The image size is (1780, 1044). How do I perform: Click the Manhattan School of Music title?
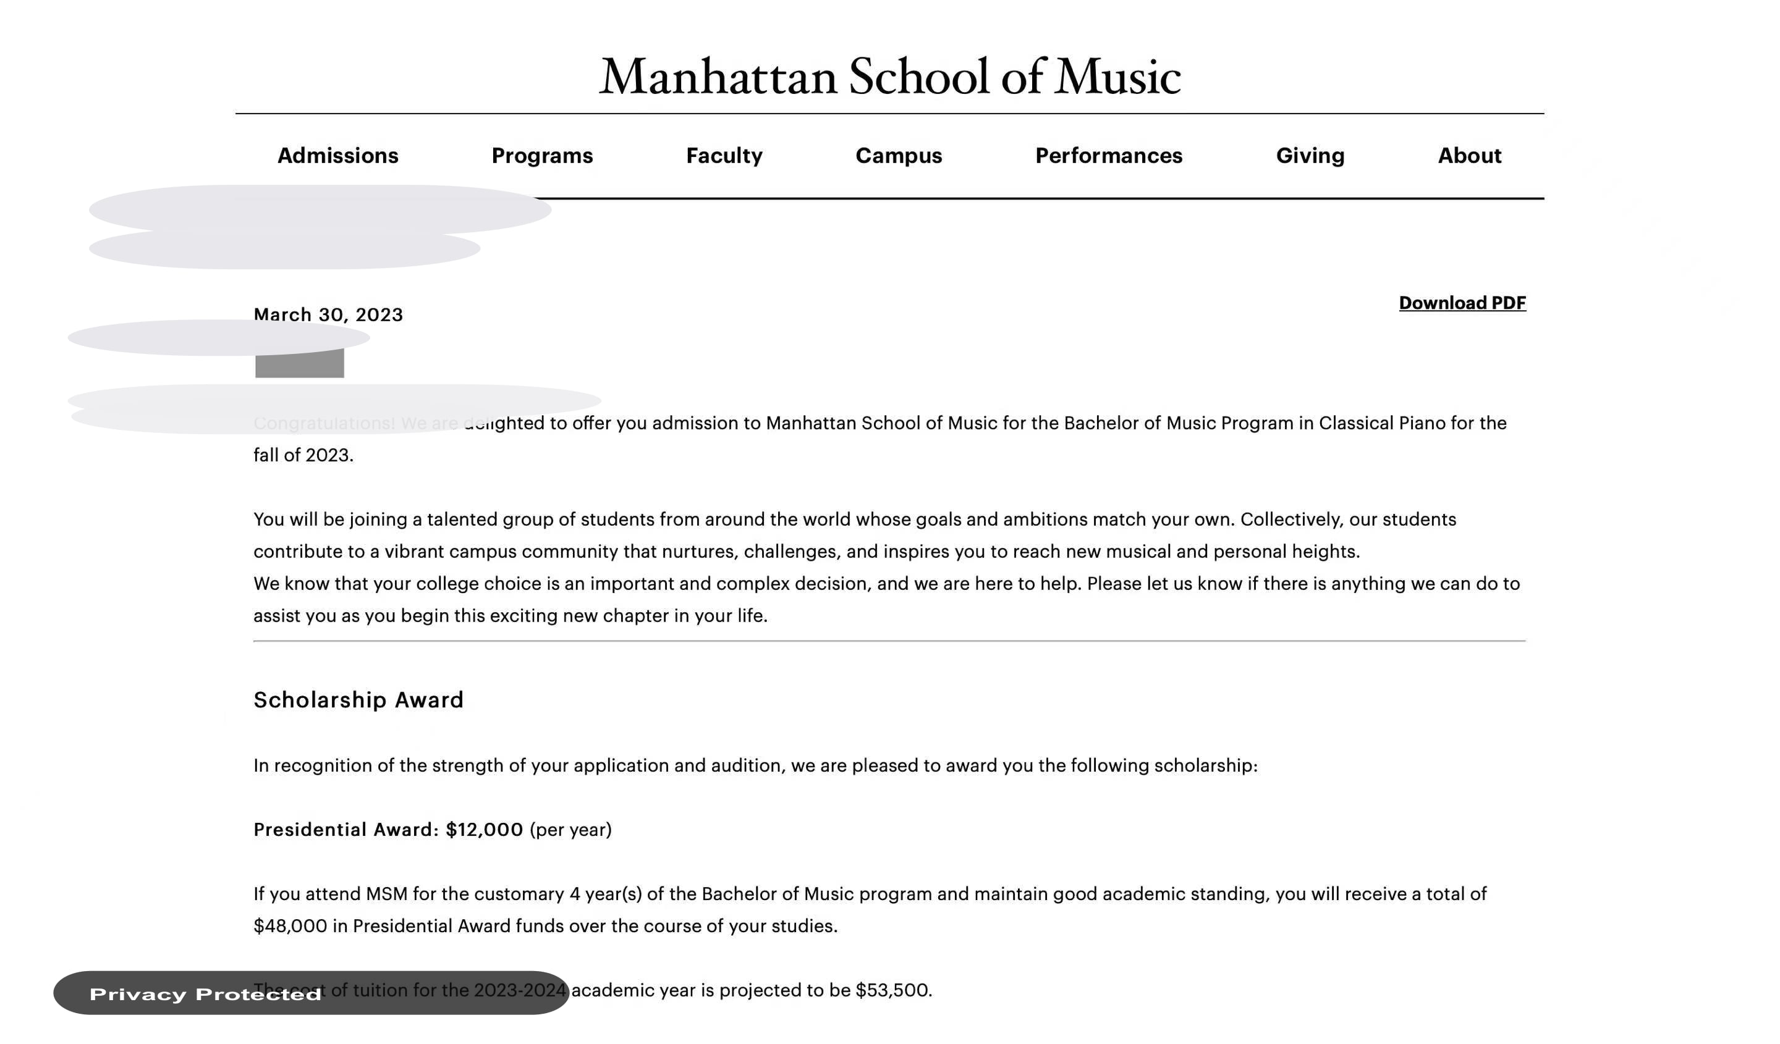[890, 76]
